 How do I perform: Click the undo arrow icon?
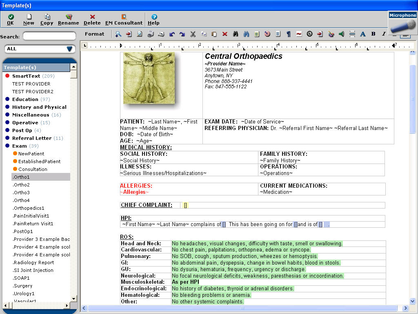pos(172,34)
